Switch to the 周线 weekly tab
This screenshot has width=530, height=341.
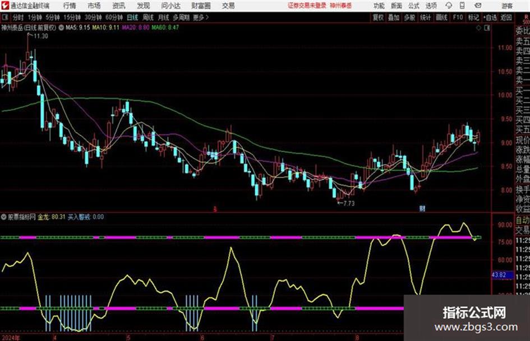(x=148, y=17)
